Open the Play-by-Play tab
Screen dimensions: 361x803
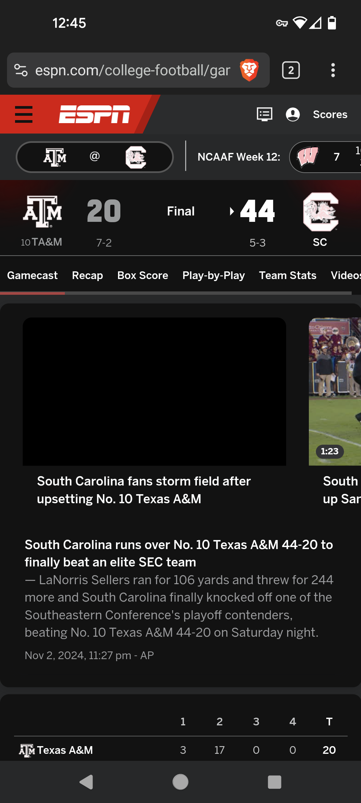coord(214,275)
